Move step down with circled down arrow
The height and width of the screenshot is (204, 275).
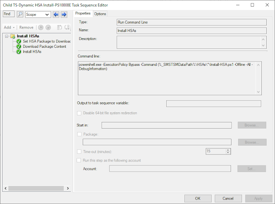click(x=48, y=28)
